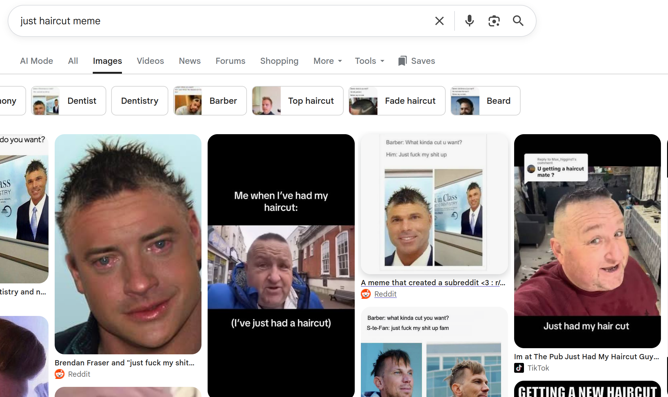Open the Brendan Fraser crying image result
Screen dimensions: 668x397
pyautogui.click(x=128, y=244)
